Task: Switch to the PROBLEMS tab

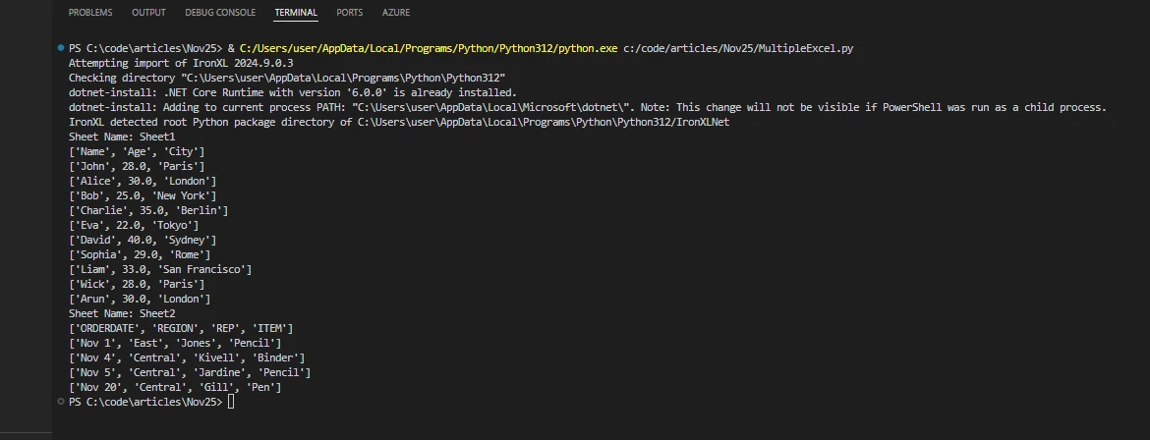Action: 90,13
